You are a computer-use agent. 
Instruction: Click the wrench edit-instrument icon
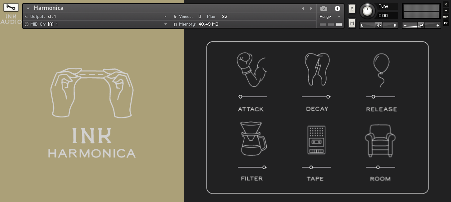point(11,8)
